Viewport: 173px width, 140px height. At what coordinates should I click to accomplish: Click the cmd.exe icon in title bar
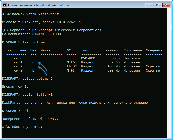pos(5,5)
